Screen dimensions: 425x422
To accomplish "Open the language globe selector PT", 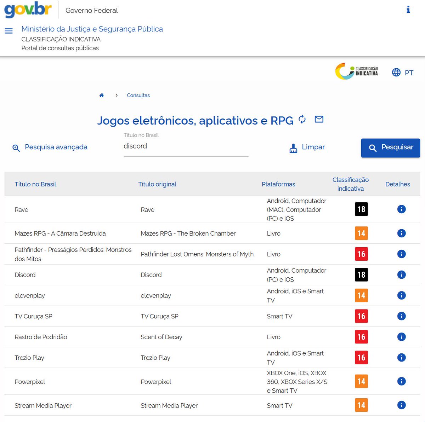I will (403, 73).
